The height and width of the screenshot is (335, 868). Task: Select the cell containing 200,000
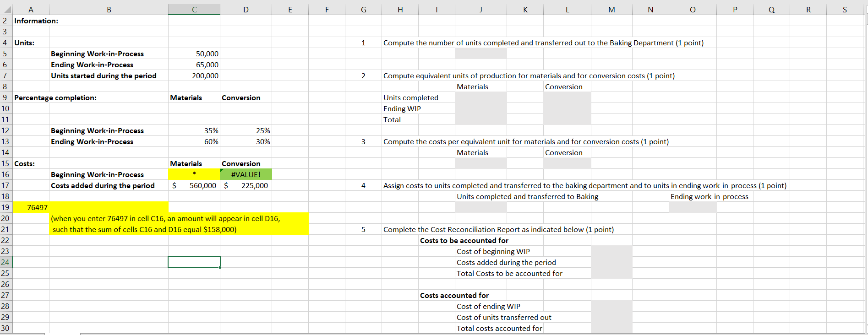[x=194, y=76]
